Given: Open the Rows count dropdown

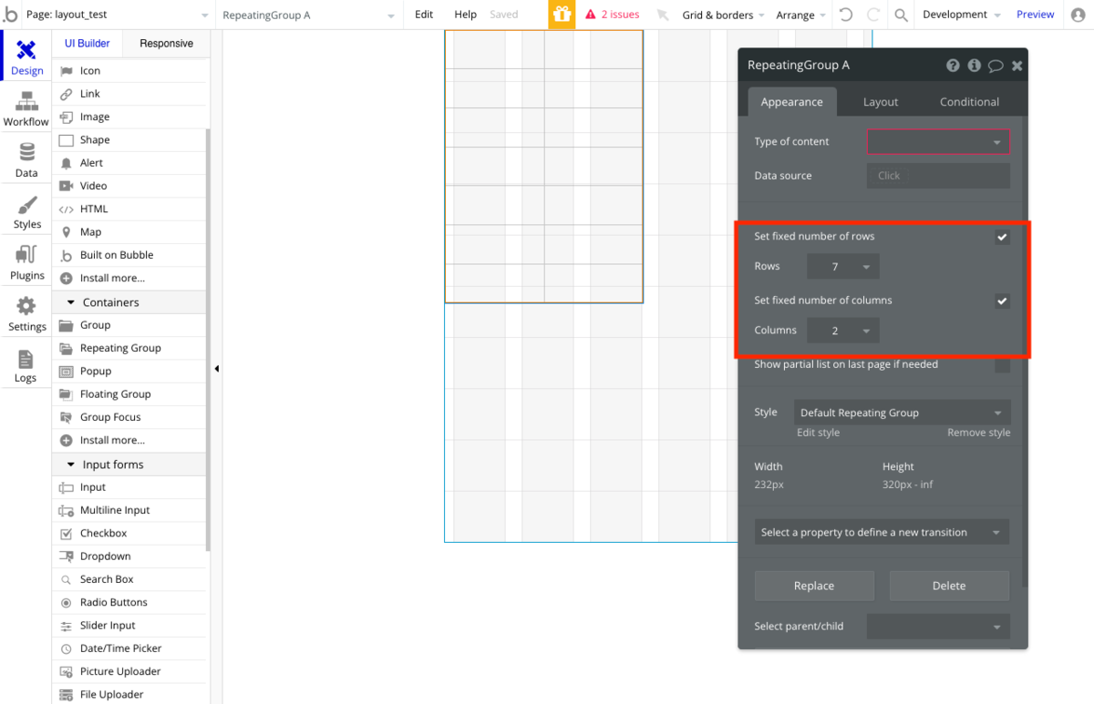Looking at the screenshot, I should (843, 267).
